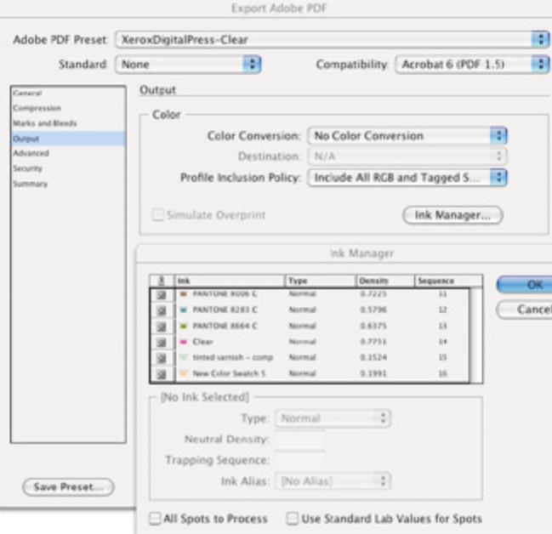
Task: Open Compatibility dropdown Acrobat 6
Action: 472,65
